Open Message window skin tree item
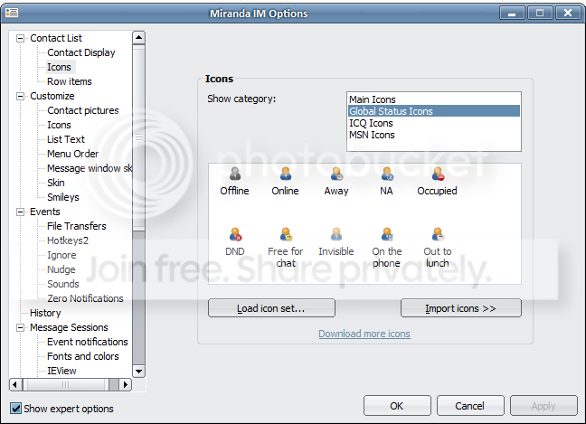The image size is (586, 424). [90, 168]
